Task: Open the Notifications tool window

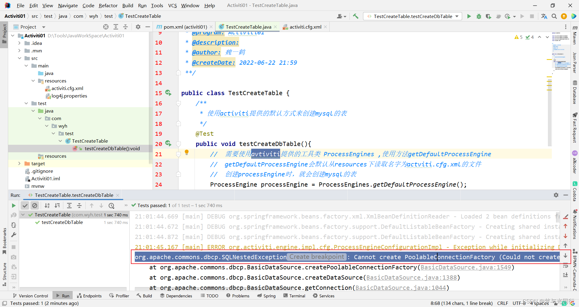Action: (x=575, y=224)
